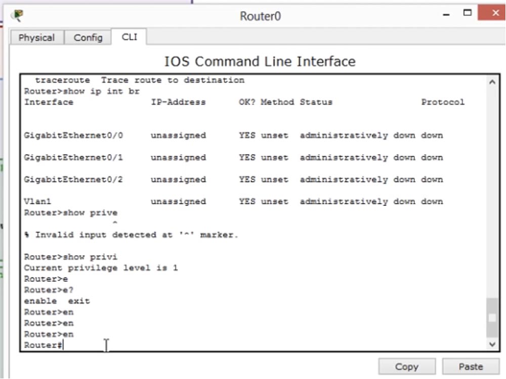Maximize the Router0 window

[x=467, y=13]
